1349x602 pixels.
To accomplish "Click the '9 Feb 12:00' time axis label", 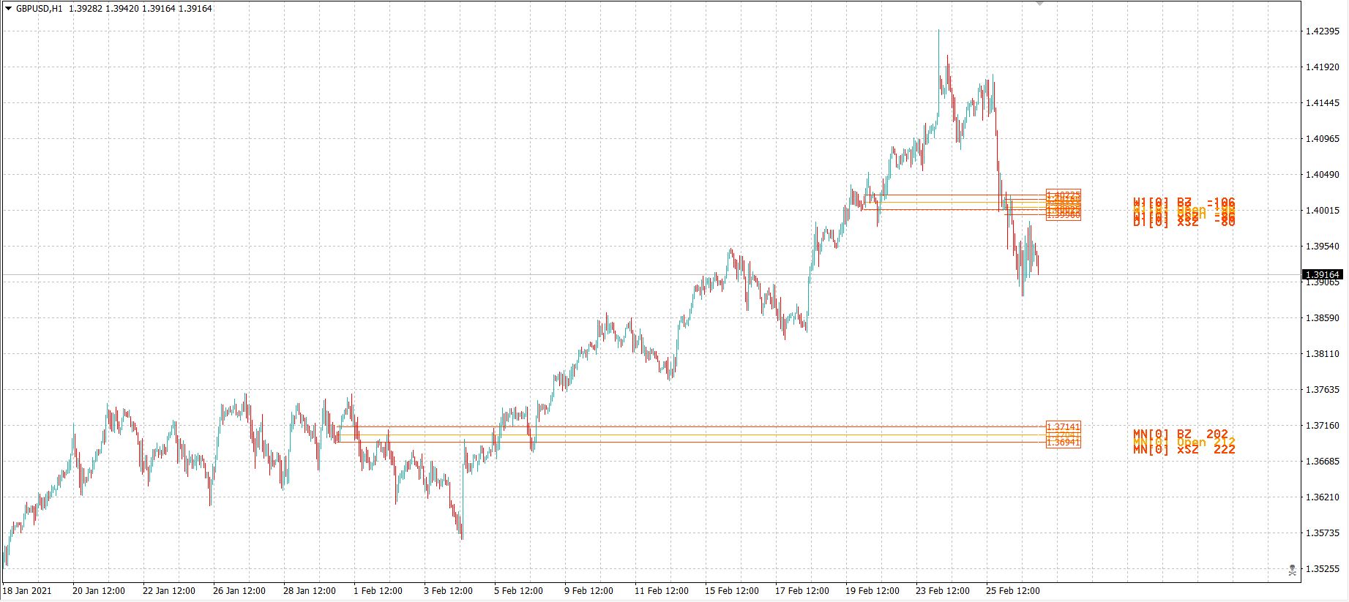I will [588, 591].
